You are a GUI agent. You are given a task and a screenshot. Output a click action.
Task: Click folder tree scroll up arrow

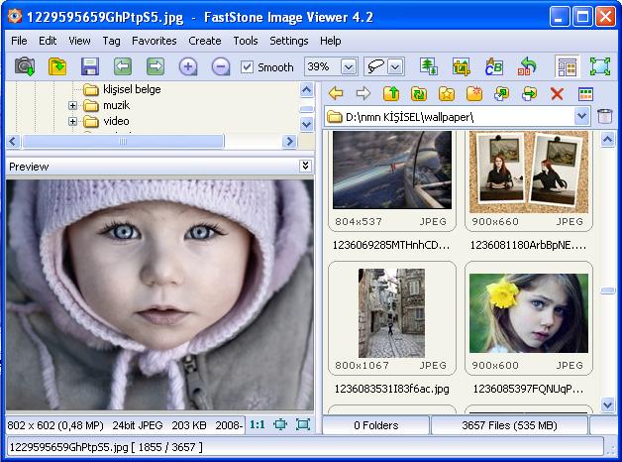tap(307, 89)
